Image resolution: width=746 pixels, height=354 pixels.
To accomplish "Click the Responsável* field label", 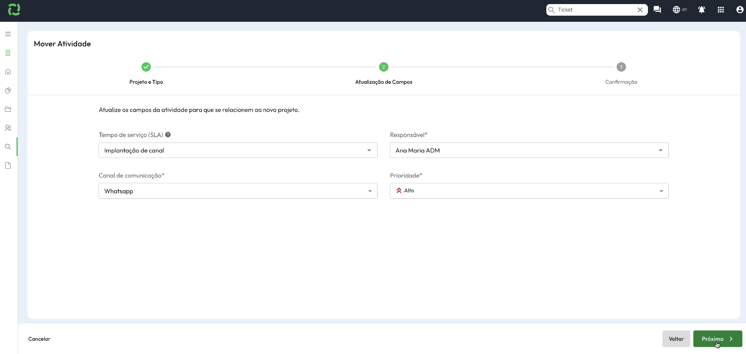I will pyautogui.click(x=408, y=135).
